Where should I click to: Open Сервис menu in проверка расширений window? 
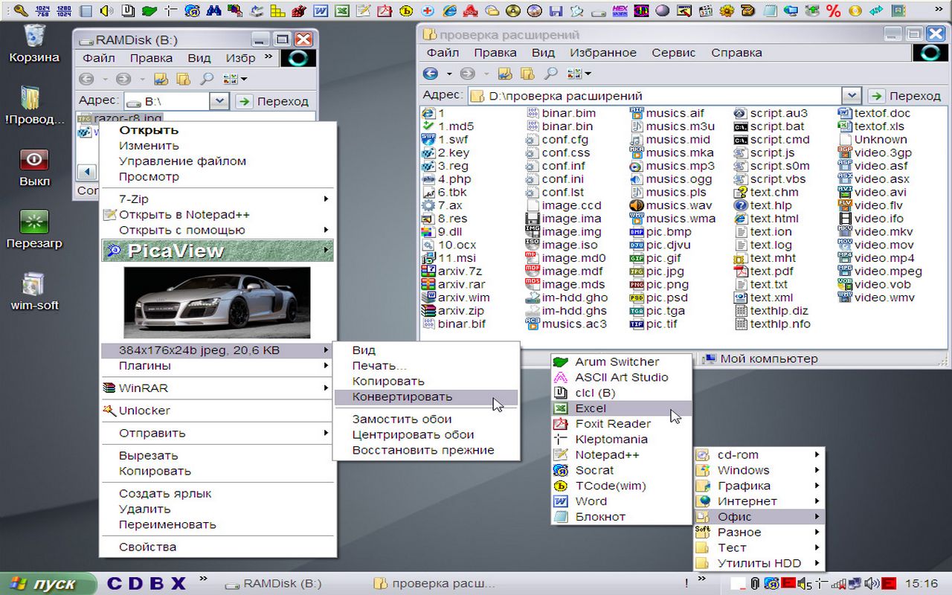(673, 53)
